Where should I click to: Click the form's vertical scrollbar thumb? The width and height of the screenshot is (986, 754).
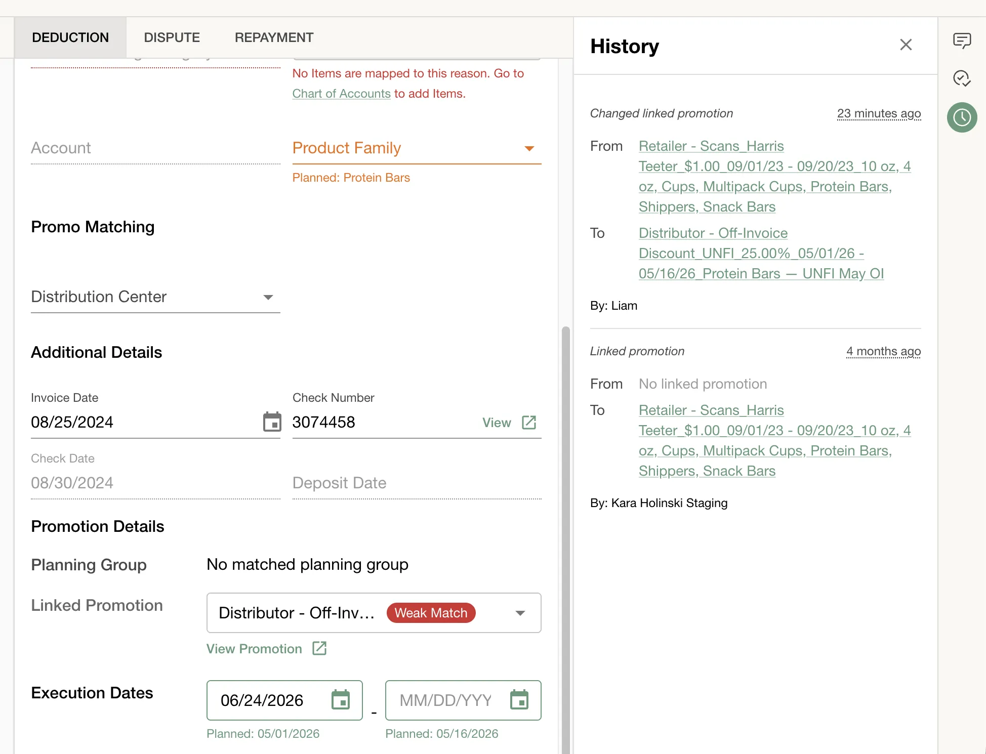pyautogui.click(x=566, y=540)
